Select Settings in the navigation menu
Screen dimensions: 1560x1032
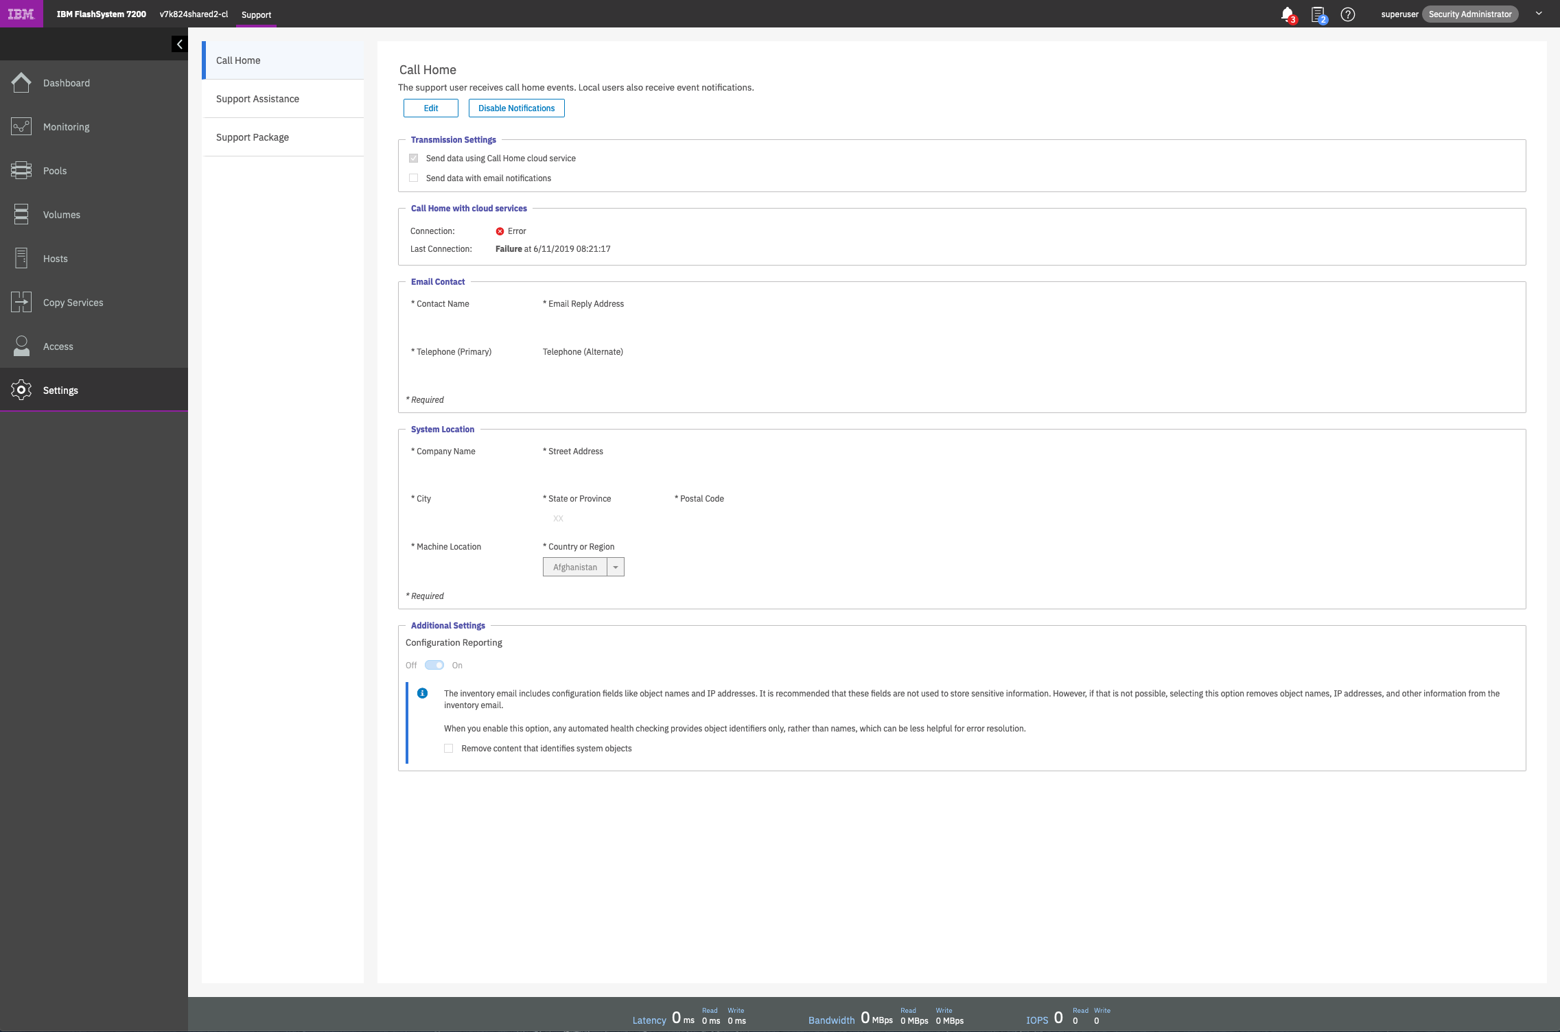(x=94, y=390)
